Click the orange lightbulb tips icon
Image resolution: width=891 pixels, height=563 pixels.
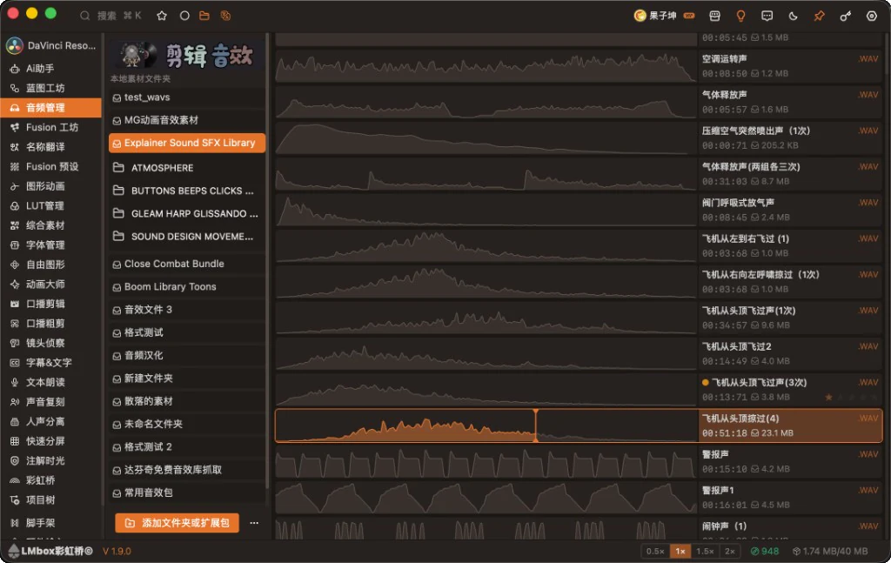pos(741,16)
